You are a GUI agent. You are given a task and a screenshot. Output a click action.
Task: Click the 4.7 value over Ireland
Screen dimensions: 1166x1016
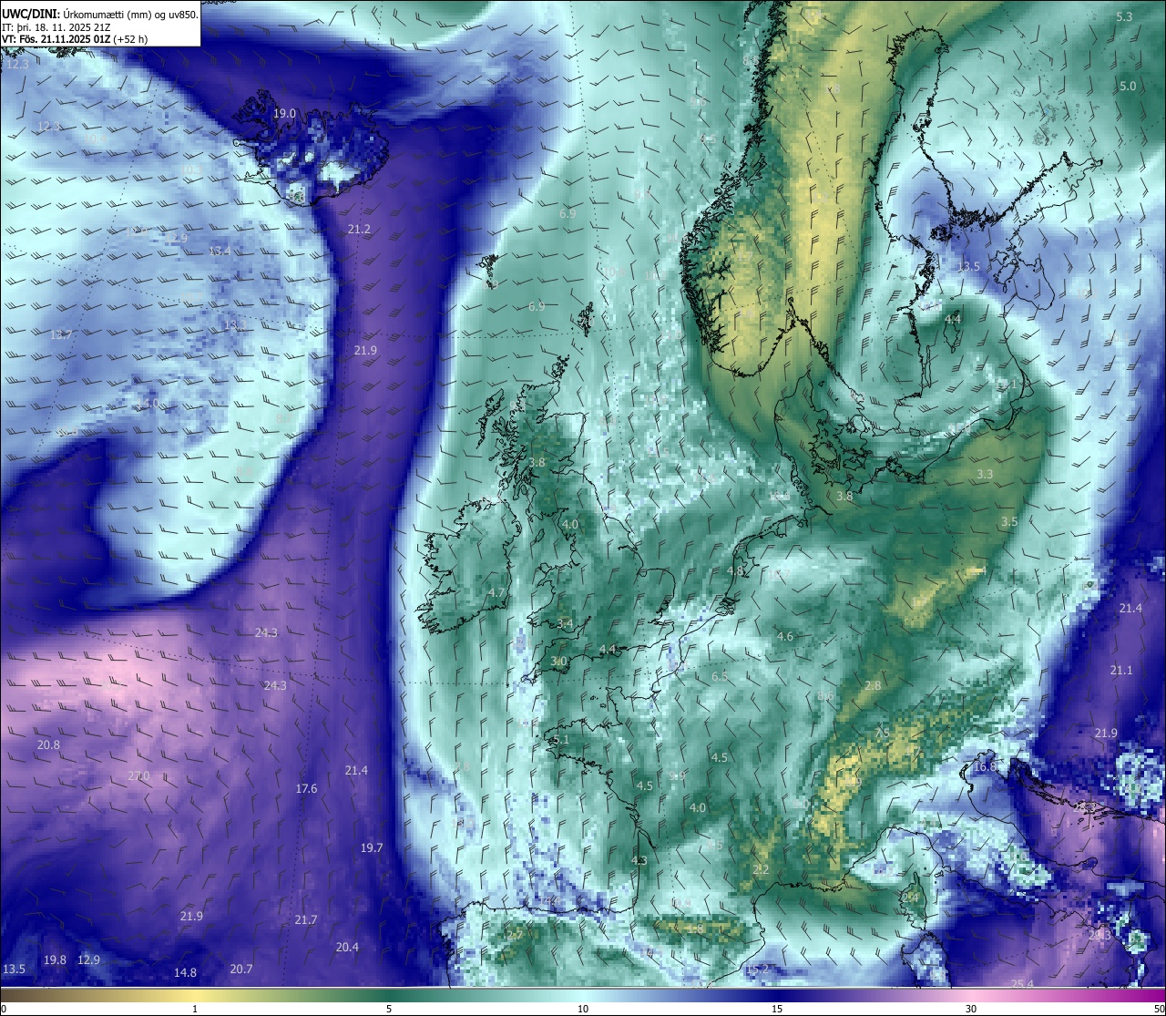pos(496,592)
